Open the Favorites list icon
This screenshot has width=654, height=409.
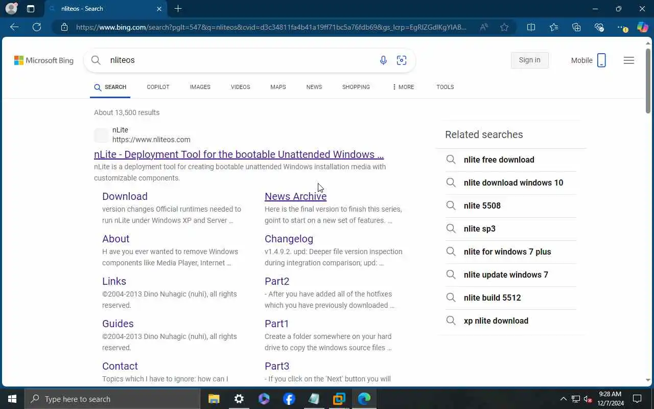554,27
